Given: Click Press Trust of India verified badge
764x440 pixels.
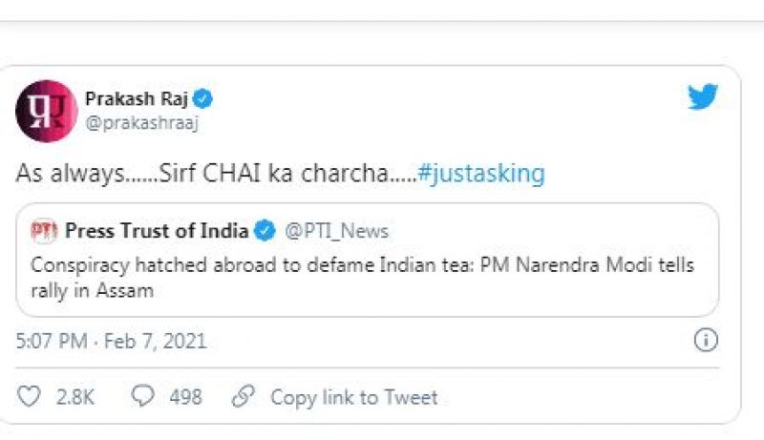Looking at the screenshot, I should click(x=266, y=231).
